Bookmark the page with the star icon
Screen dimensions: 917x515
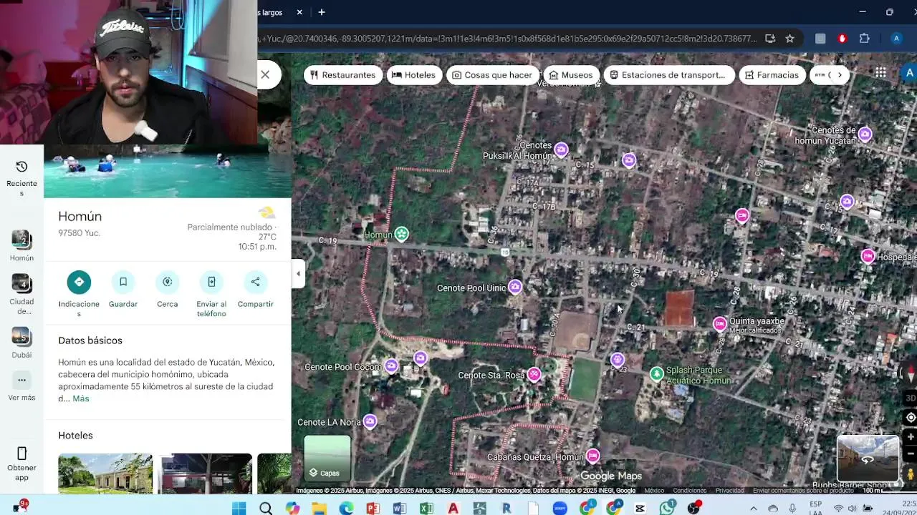point(789,39)
